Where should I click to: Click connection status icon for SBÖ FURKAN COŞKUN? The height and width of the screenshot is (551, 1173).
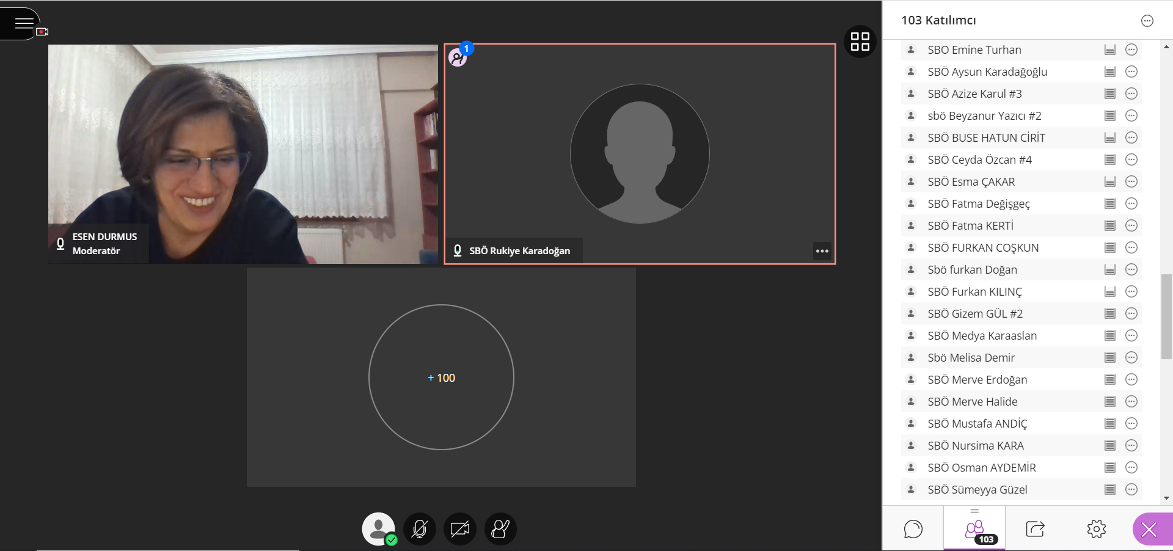(x=1110, y=247)
